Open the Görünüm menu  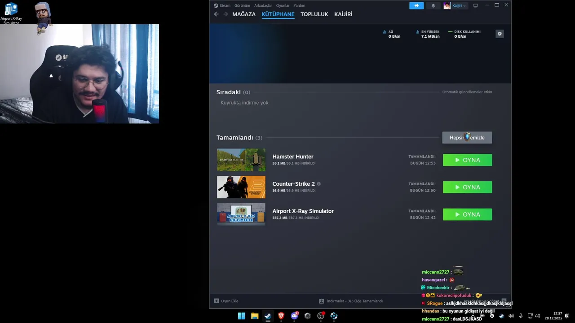click(x=242, y=5)
